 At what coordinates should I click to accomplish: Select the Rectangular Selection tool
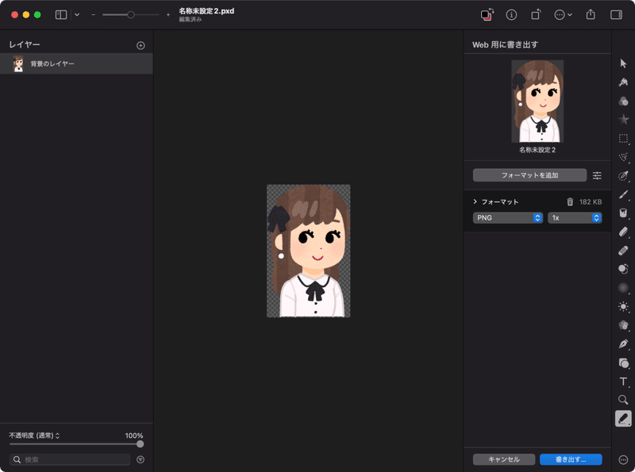point(623,139)
